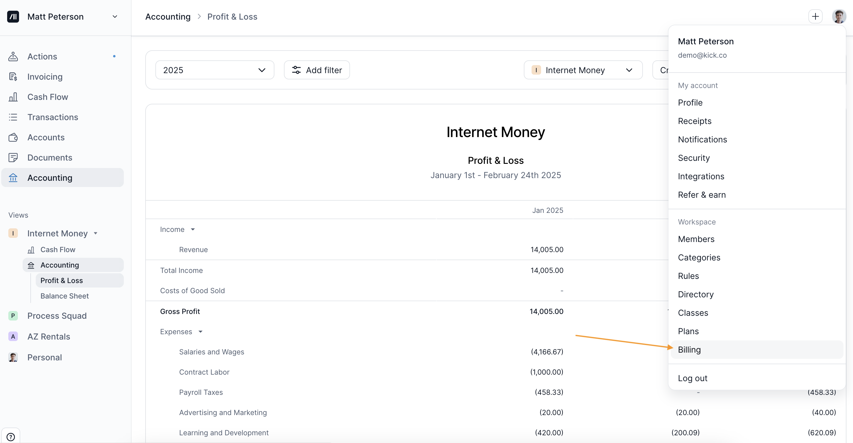Collapse the Income section
Screen dimensions: 853x443
click(x=193, y=229)
